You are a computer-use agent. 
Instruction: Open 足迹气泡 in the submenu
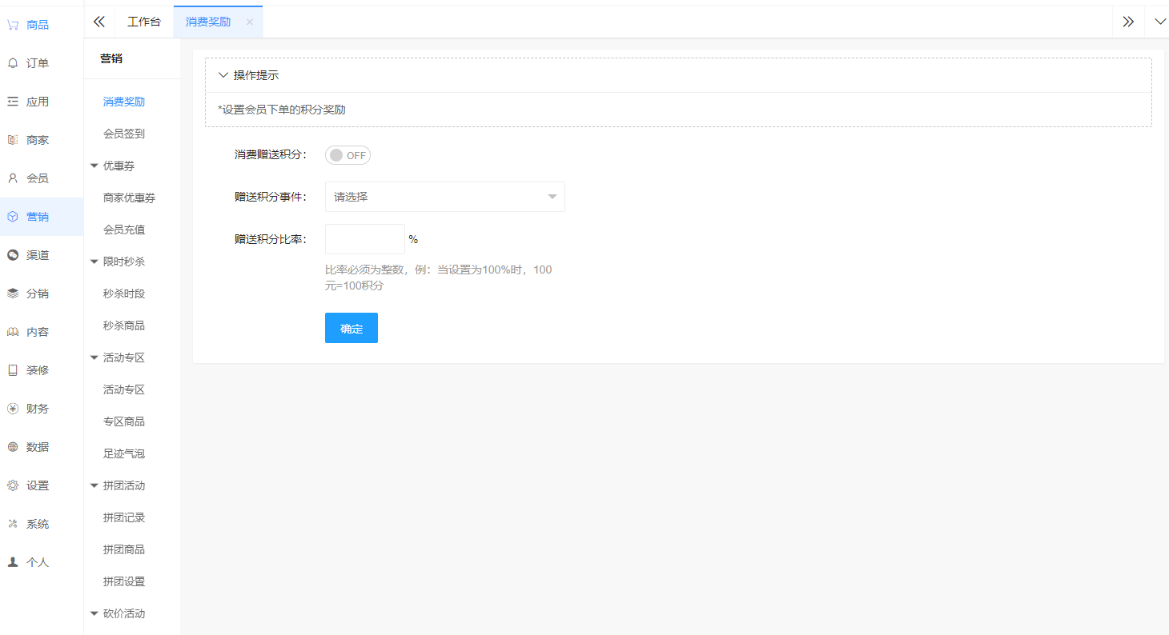(124, 453)
